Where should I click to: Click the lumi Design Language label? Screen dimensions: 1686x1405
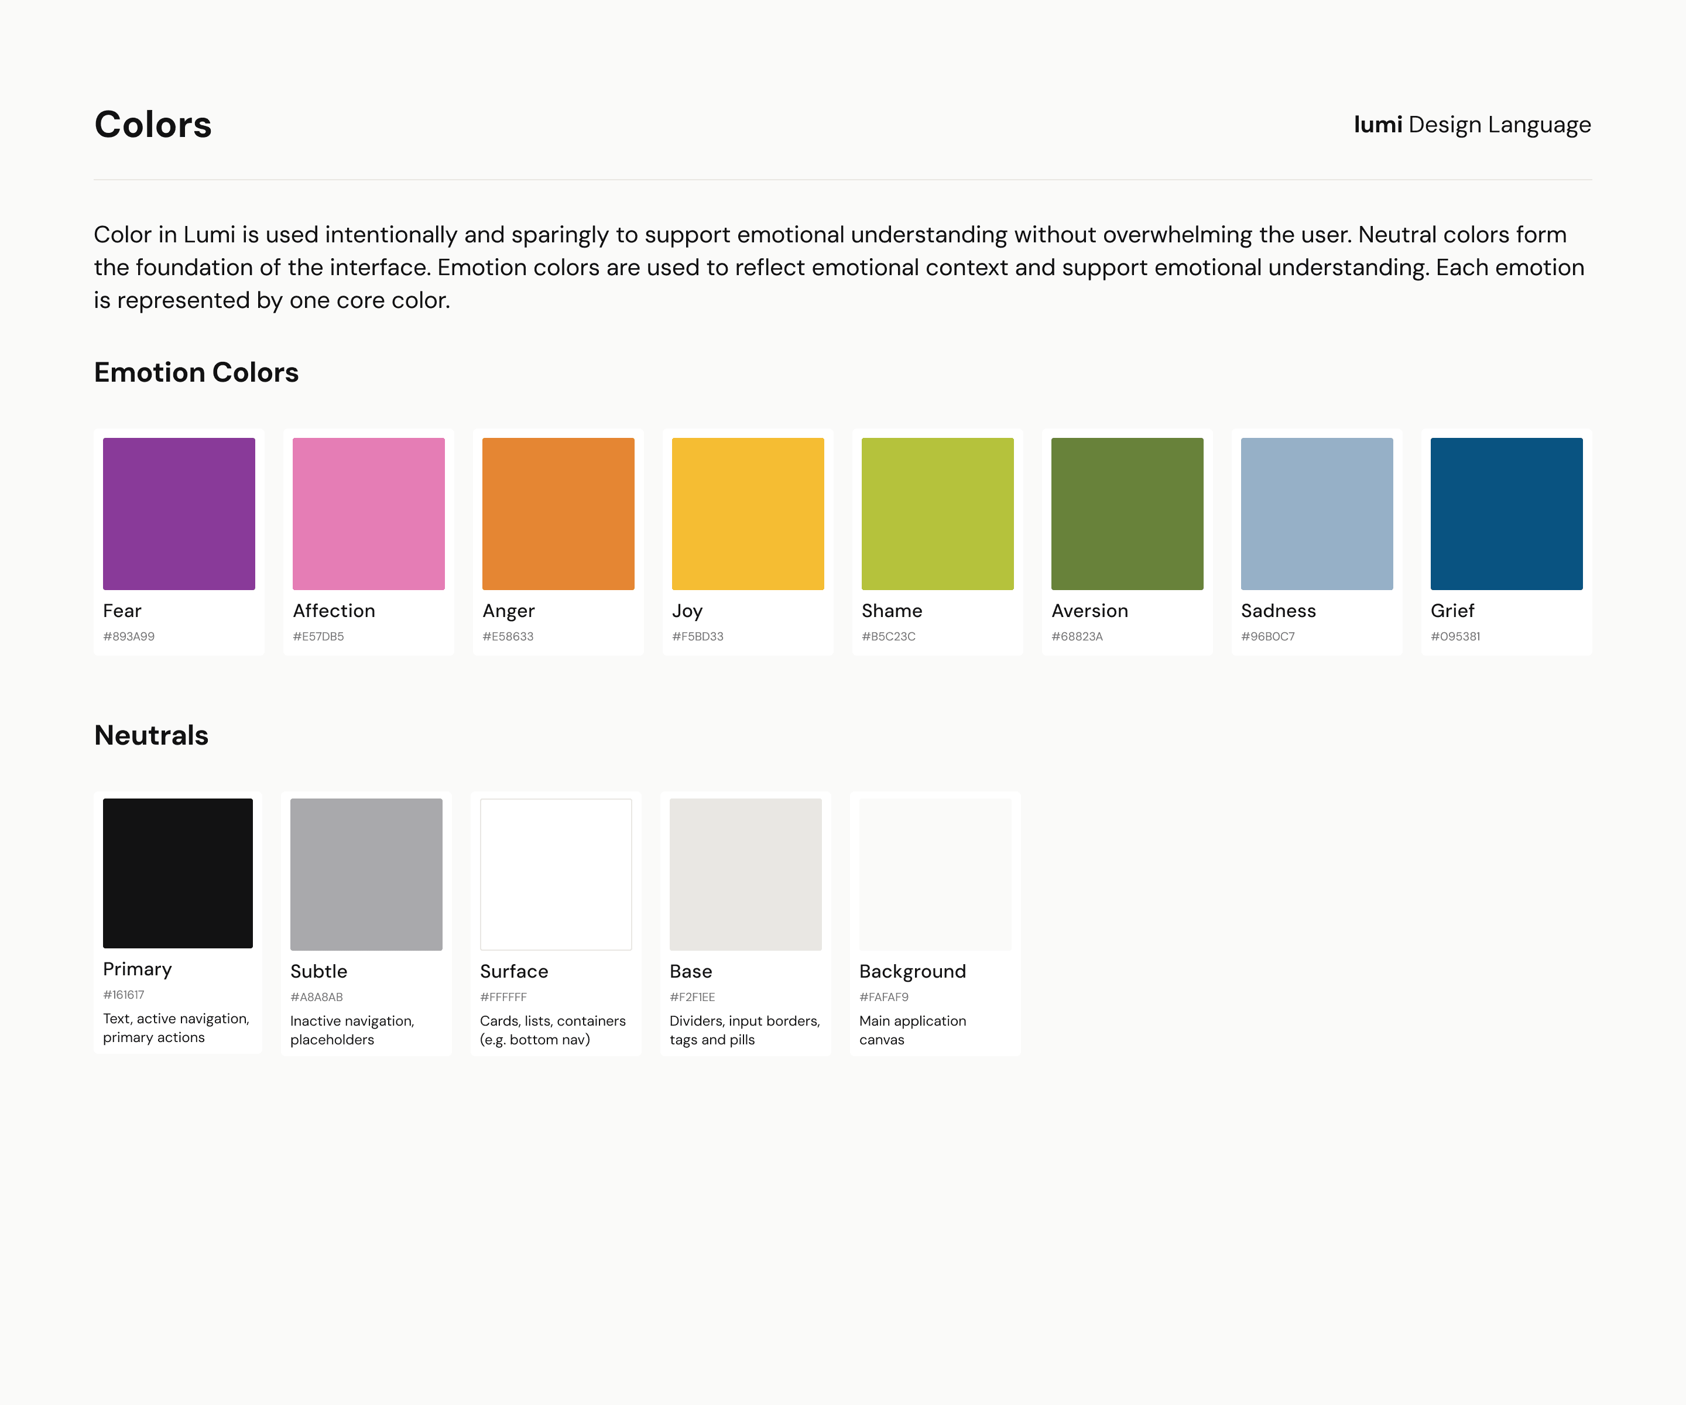(x=1472, y=125)
